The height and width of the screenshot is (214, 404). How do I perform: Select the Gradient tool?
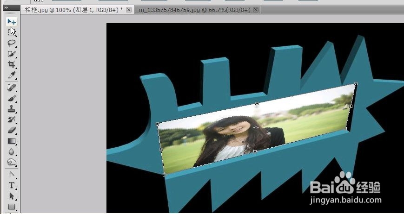coord(12,141)
